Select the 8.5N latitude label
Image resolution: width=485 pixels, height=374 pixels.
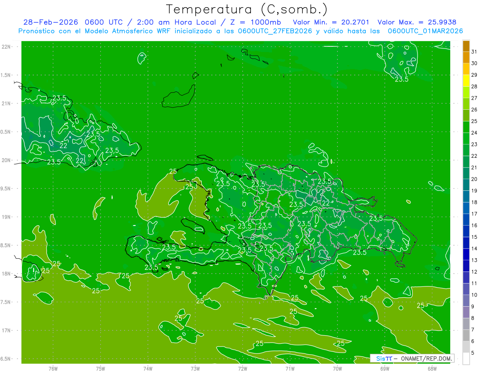6,245
